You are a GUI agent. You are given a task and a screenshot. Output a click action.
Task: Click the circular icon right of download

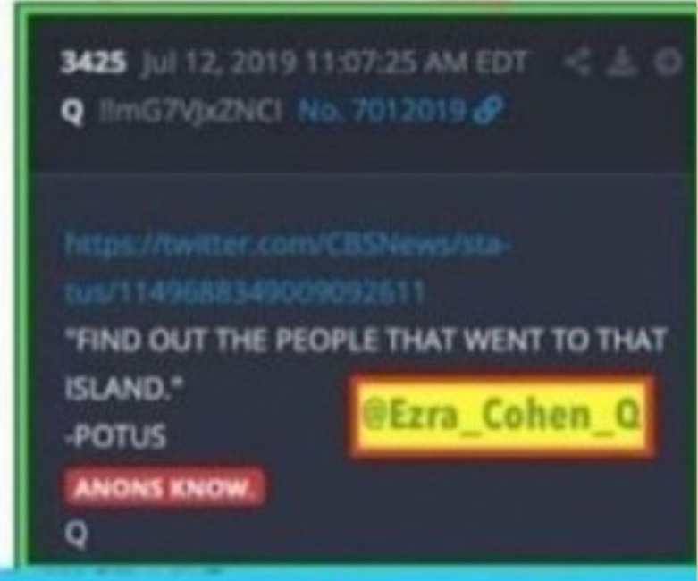tap(668, 62)
